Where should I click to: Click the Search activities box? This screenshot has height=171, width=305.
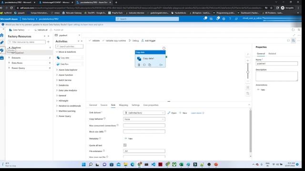tap(69, 47)
